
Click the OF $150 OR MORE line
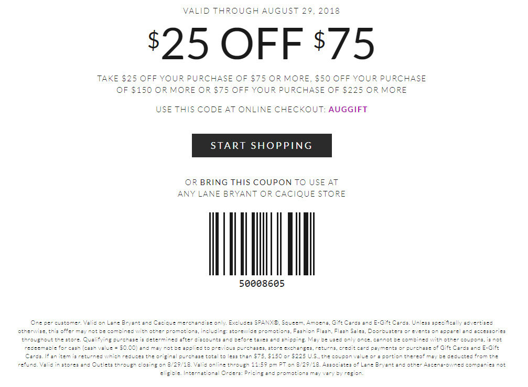coord(262,90)
